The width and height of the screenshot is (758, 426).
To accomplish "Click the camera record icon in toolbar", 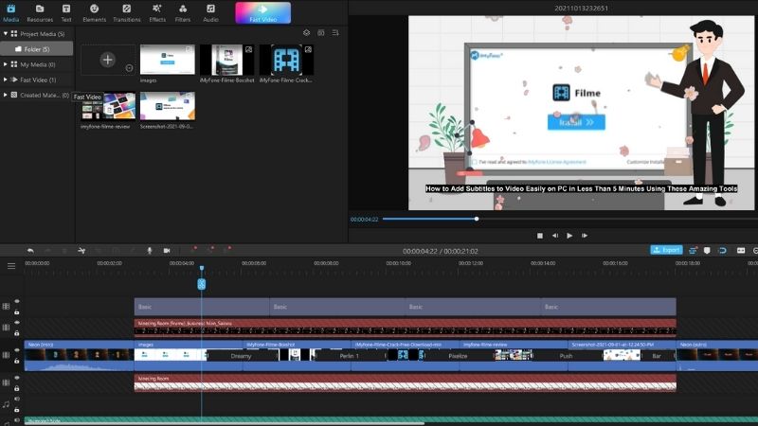I will pyautogui.click(x=167, y=251).
